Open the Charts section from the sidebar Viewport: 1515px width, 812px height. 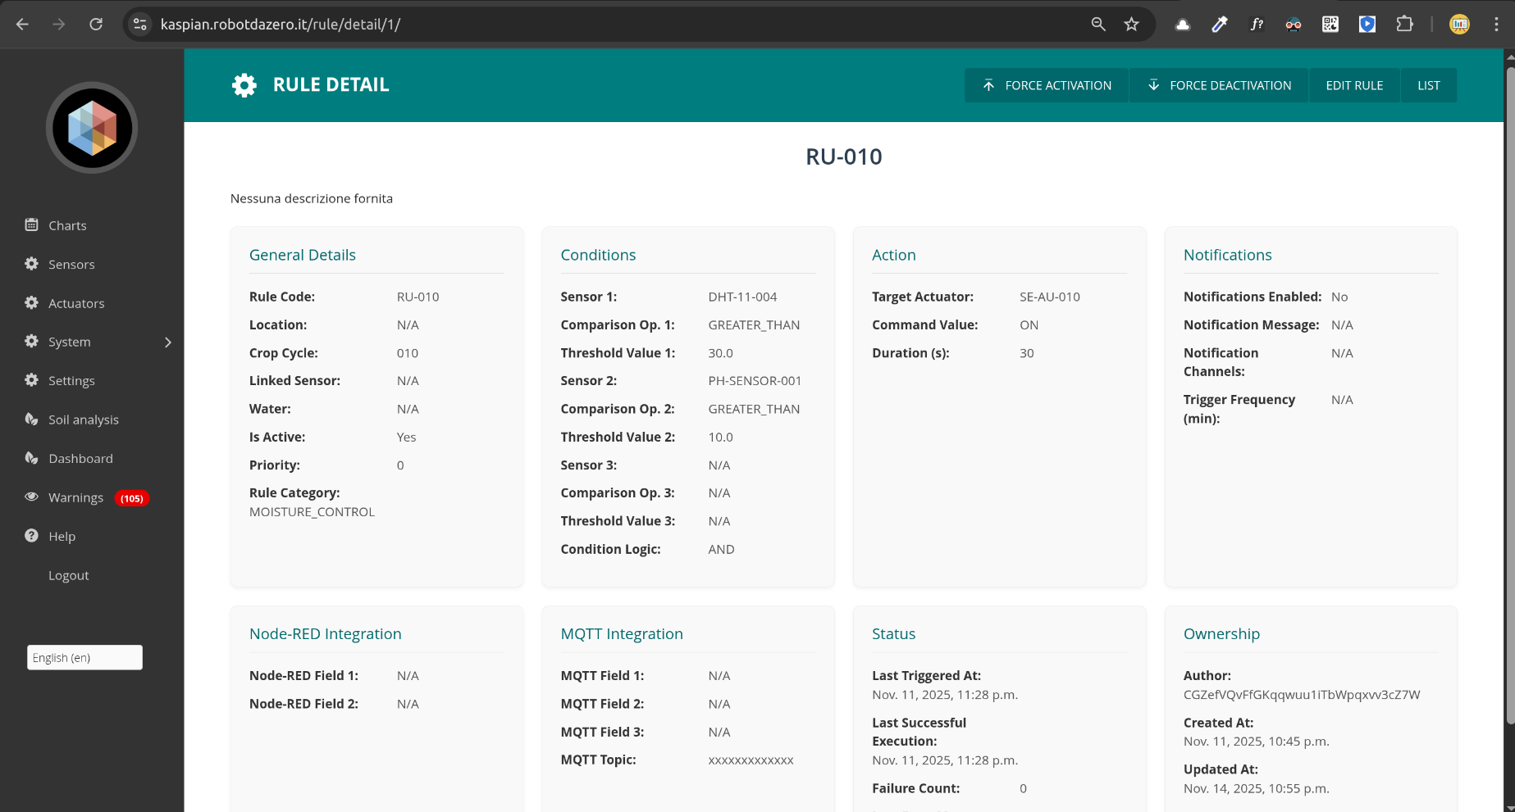(x=67, y=225)
